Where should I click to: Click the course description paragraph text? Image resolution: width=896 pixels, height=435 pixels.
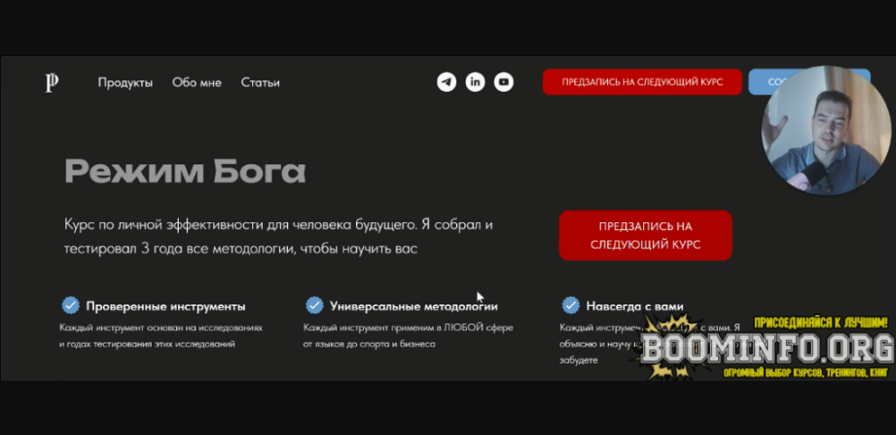tap(278, 236)
